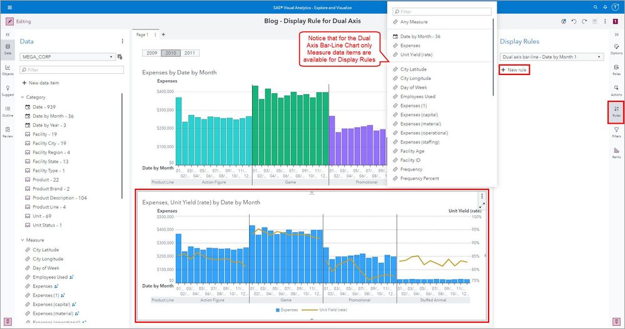Viewport: 625px width, 329px height.
Task: Open the Options pane
Action: [617, 49]
